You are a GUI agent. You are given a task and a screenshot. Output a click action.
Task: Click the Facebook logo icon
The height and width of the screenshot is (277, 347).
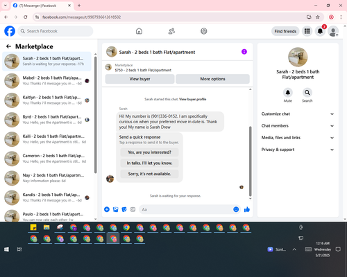coord(10,31)
